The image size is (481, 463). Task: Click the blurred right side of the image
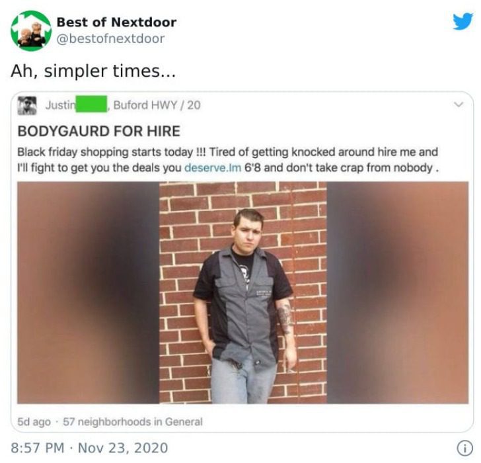point(398,292)
